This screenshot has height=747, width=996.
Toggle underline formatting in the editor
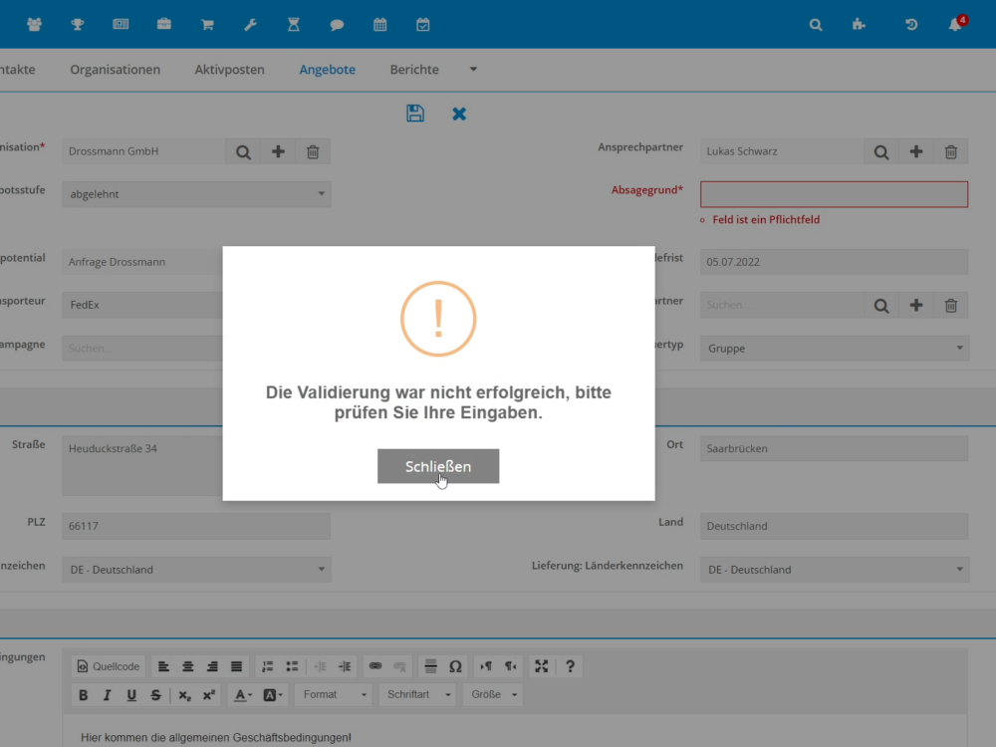(x=131, y=695)
